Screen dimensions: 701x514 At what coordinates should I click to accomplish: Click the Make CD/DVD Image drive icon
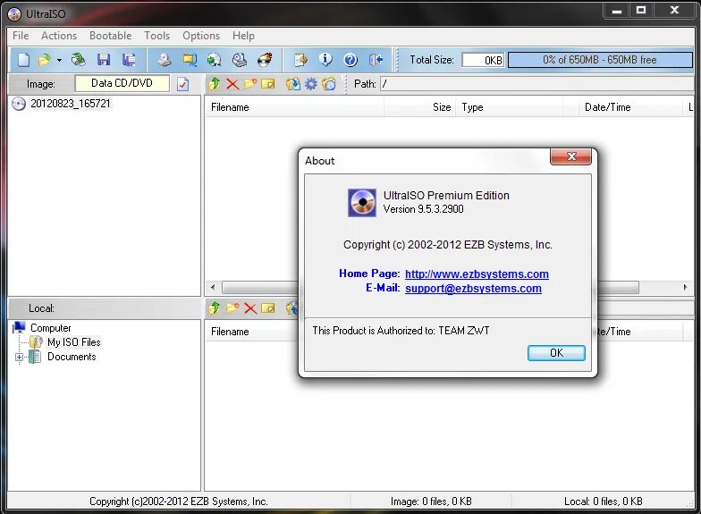click(x=165, y=59)
